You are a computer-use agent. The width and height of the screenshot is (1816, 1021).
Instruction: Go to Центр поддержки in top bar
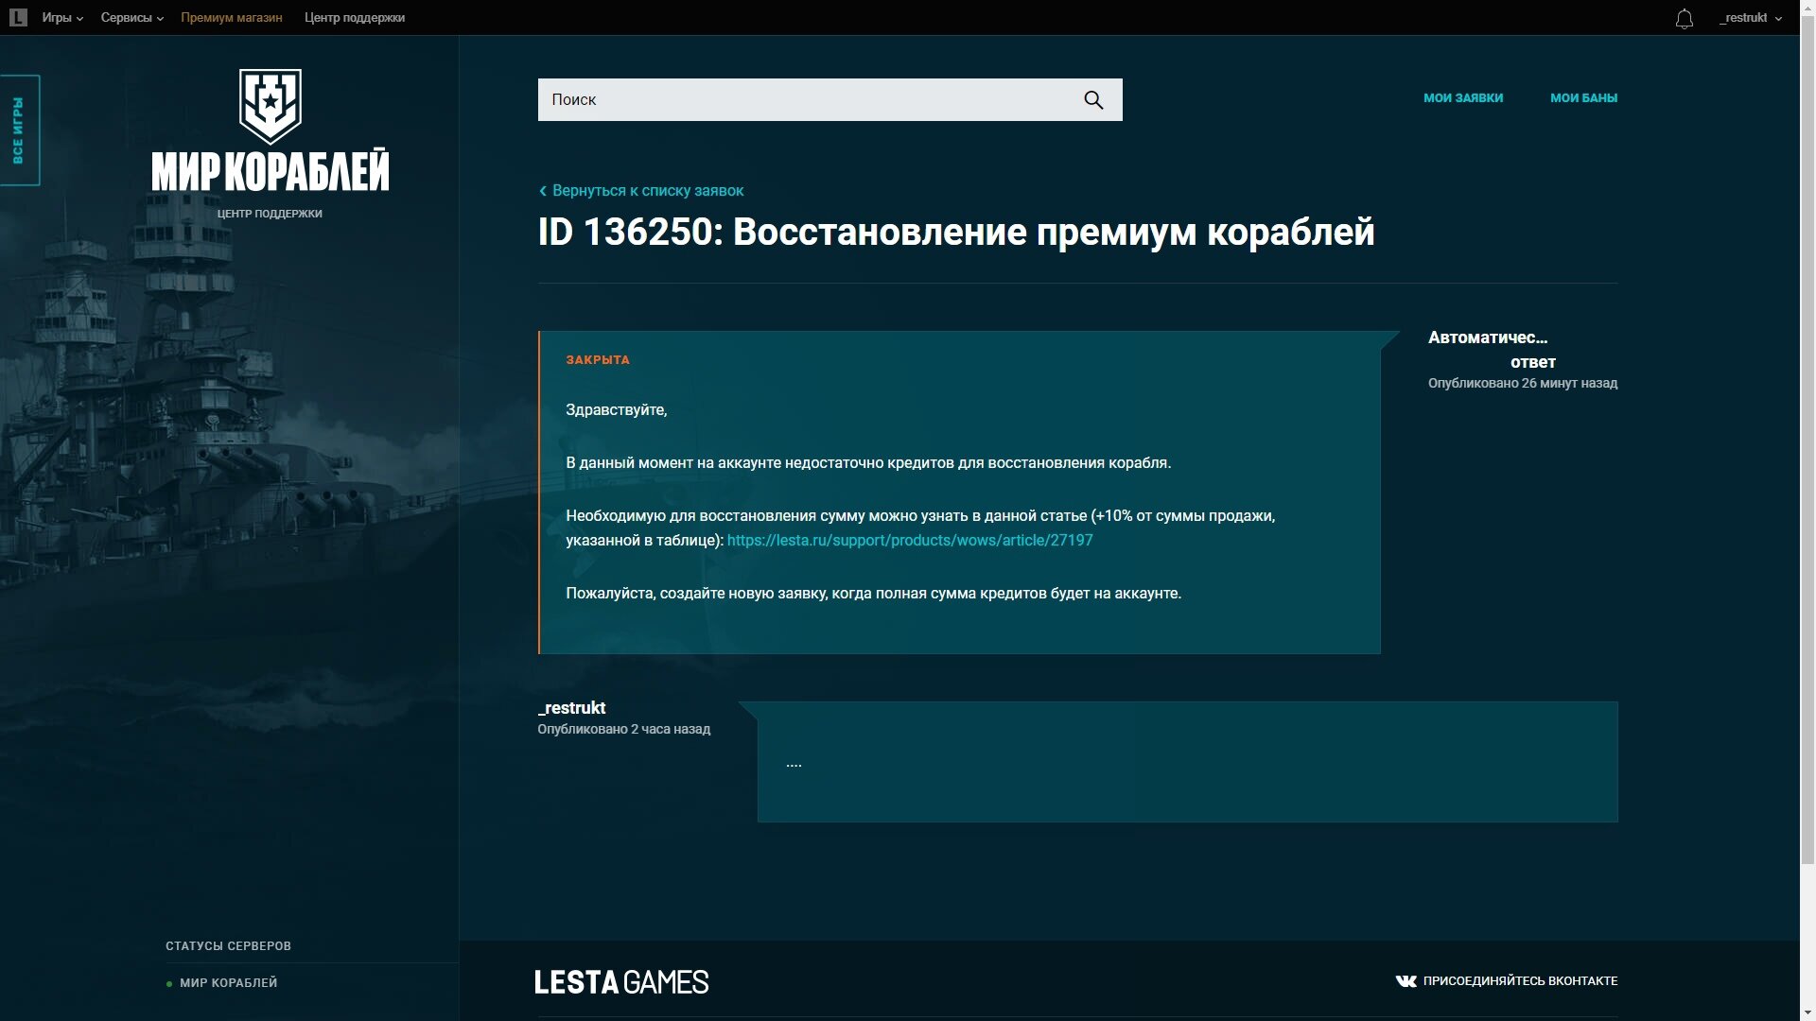tap(355, 18)
